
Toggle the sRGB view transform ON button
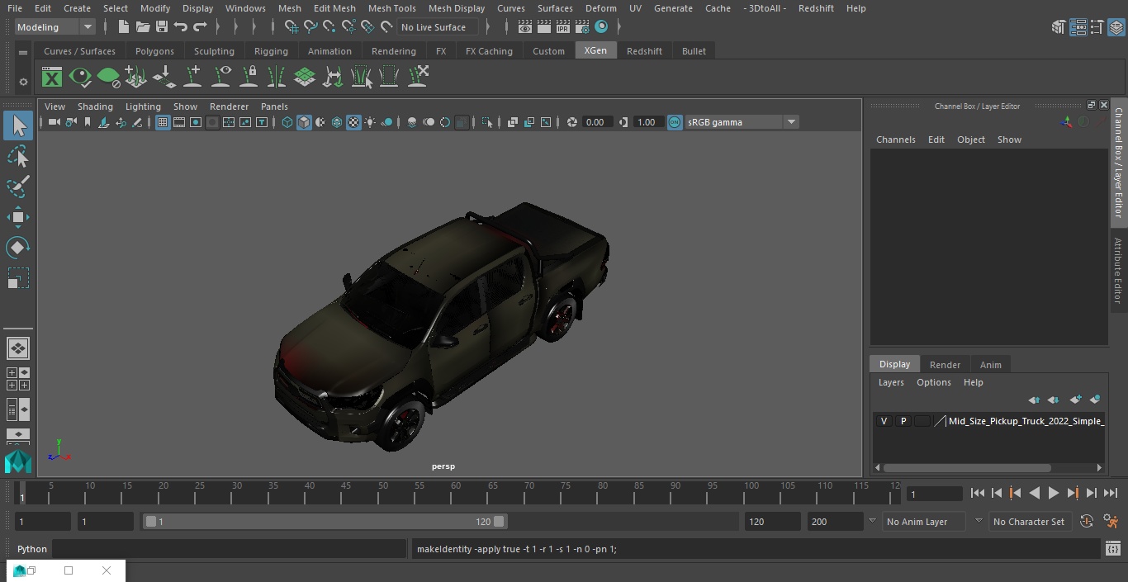[675, 122]
